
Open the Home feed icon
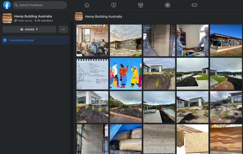tap(87, 5)
